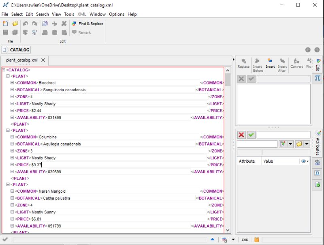Open the dropdown beside the folder icon
The height and width of the screenshot is (245, 324).
(306, 144)
